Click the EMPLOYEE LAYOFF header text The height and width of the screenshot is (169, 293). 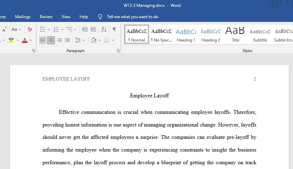tap(66, 79)
